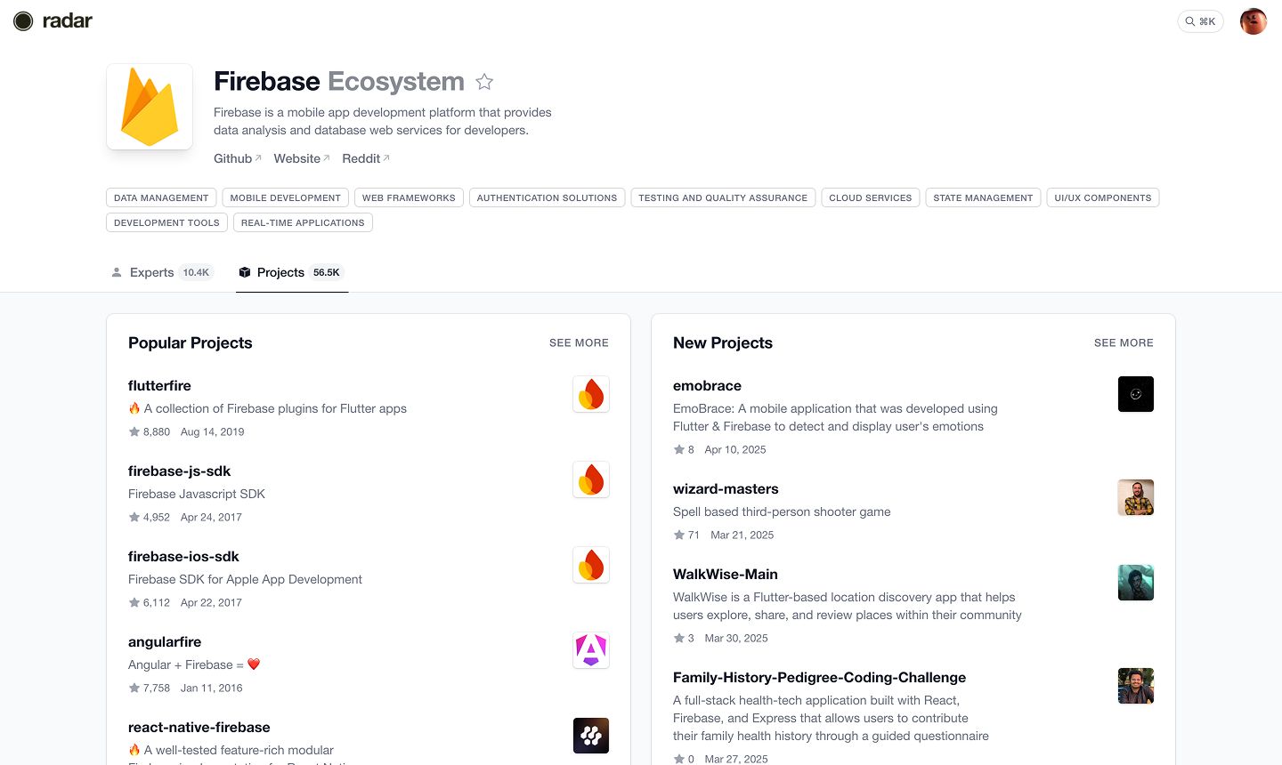
Task: Click the wizard-masters author avatar
Action: coord(1136,497)
